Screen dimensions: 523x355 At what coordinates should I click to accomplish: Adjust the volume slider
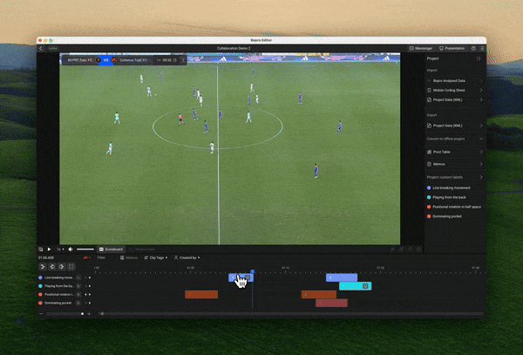click(x=85, y=249)
